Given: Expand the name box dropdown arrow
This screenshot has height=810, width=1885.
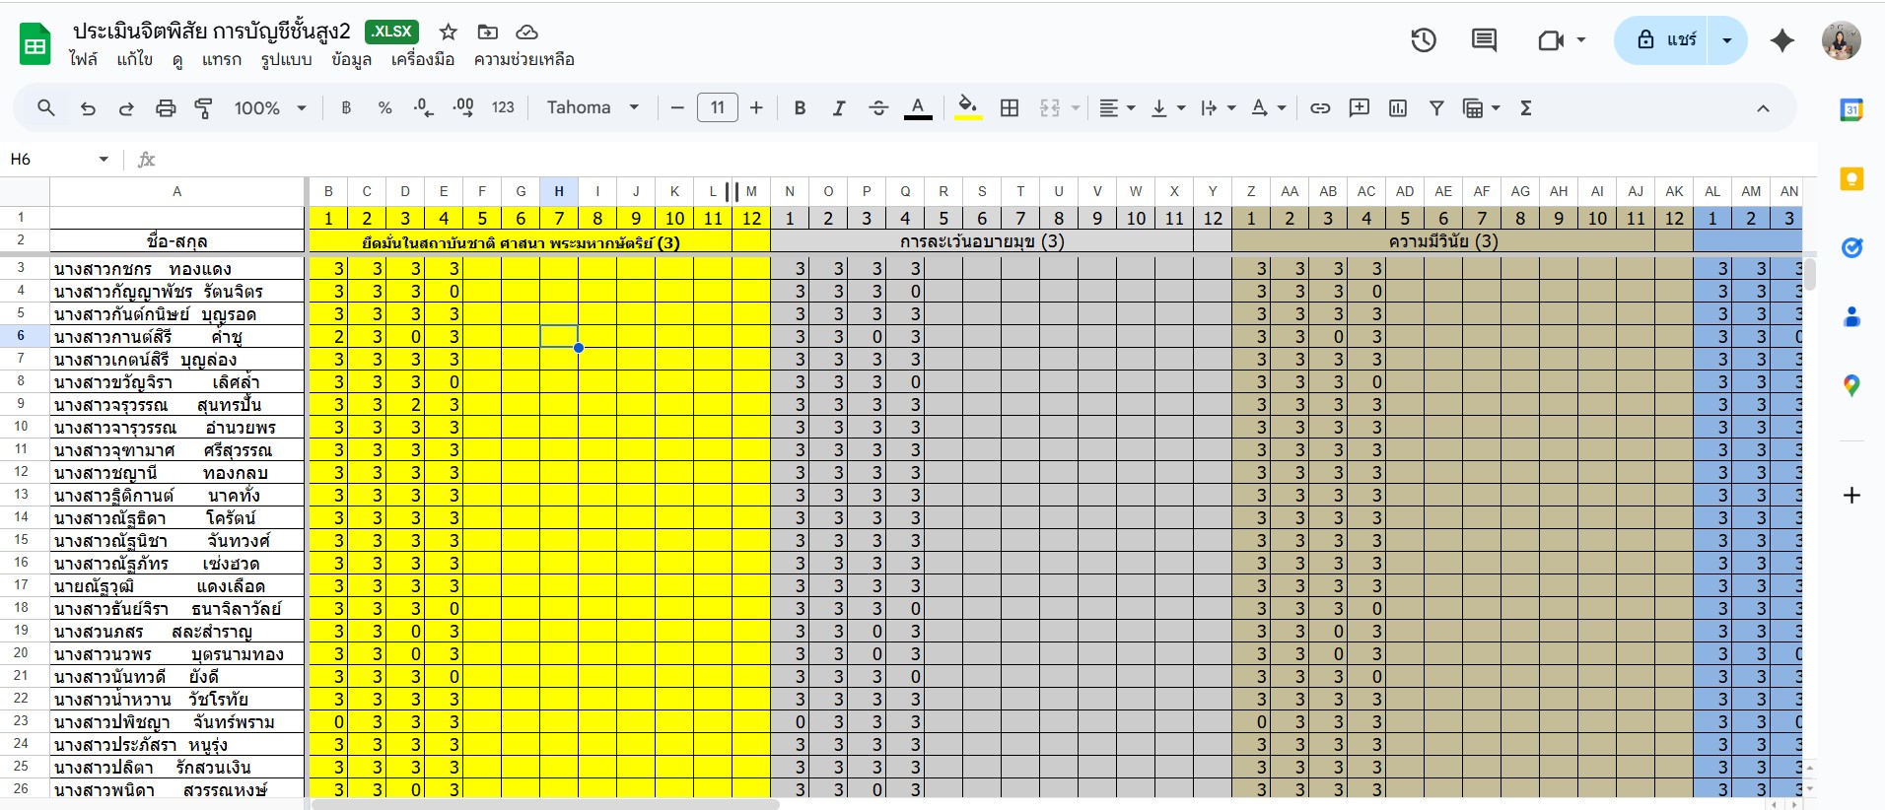Looking at the screenshot, I should pyautogui.click(x=104, y=160).
